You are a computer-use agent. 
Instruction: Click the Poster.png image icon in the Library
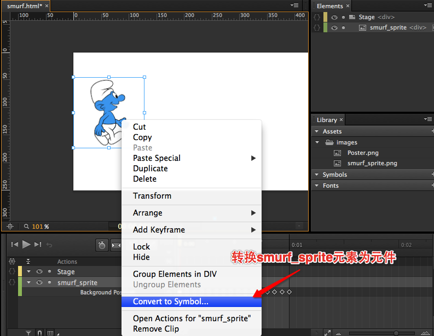tap(337, 153)
